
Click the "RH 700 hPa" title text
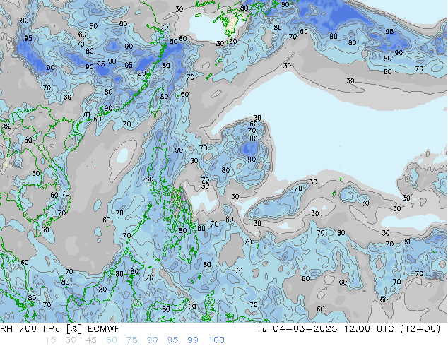[x=30, y=329]
